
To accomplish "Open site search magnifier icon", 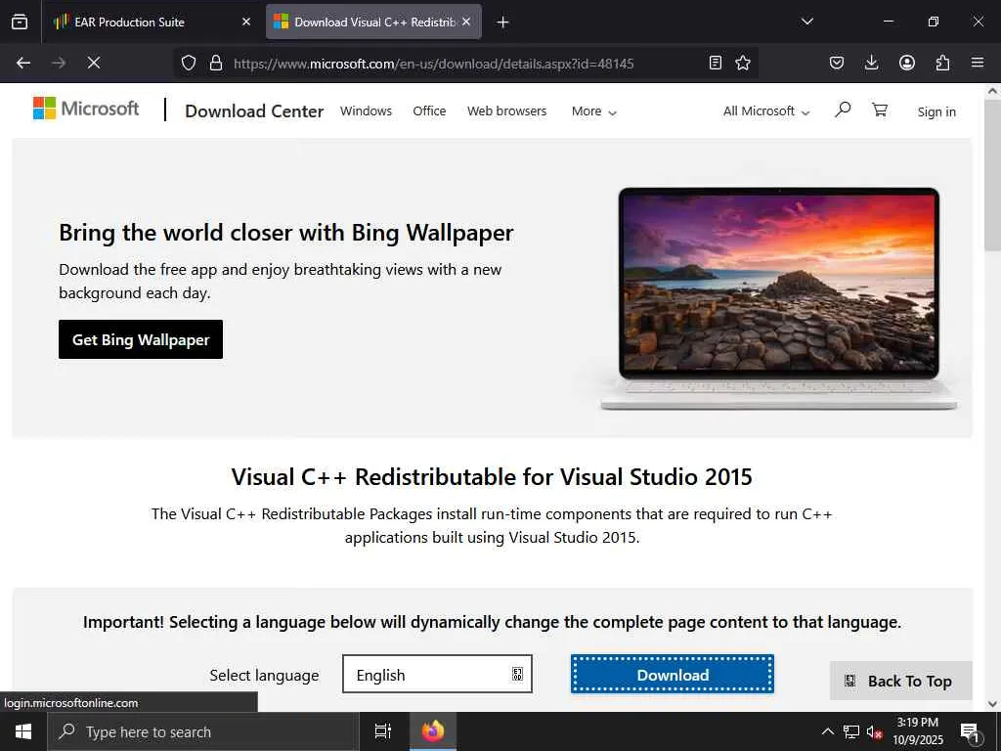I will 843,110.
